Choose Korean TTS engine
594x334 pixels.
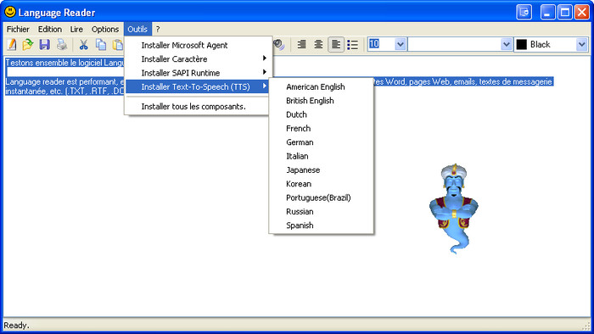tap(322, 184)
